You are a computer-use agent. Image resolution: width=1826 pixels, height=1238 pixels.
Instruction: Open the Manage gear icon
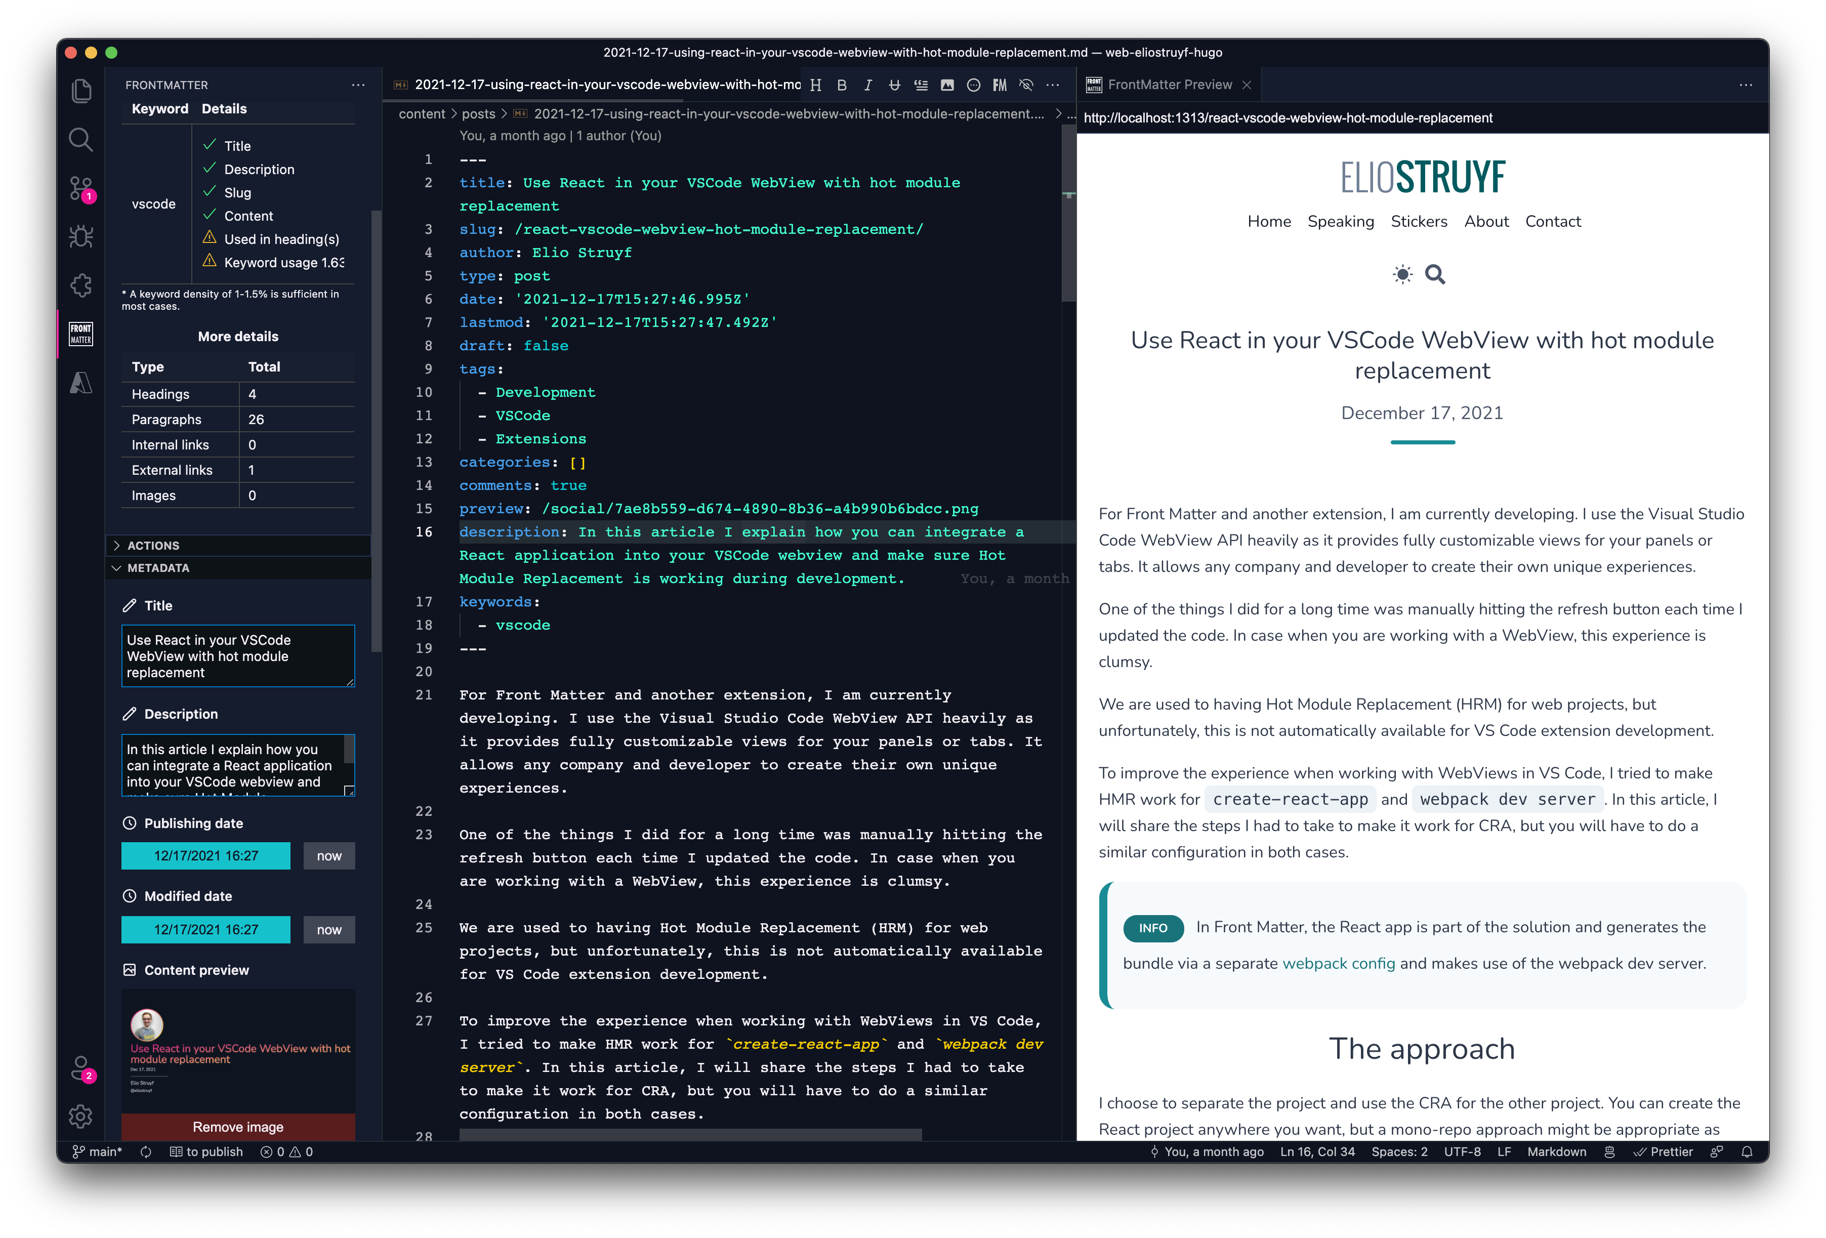(81, 1116)
